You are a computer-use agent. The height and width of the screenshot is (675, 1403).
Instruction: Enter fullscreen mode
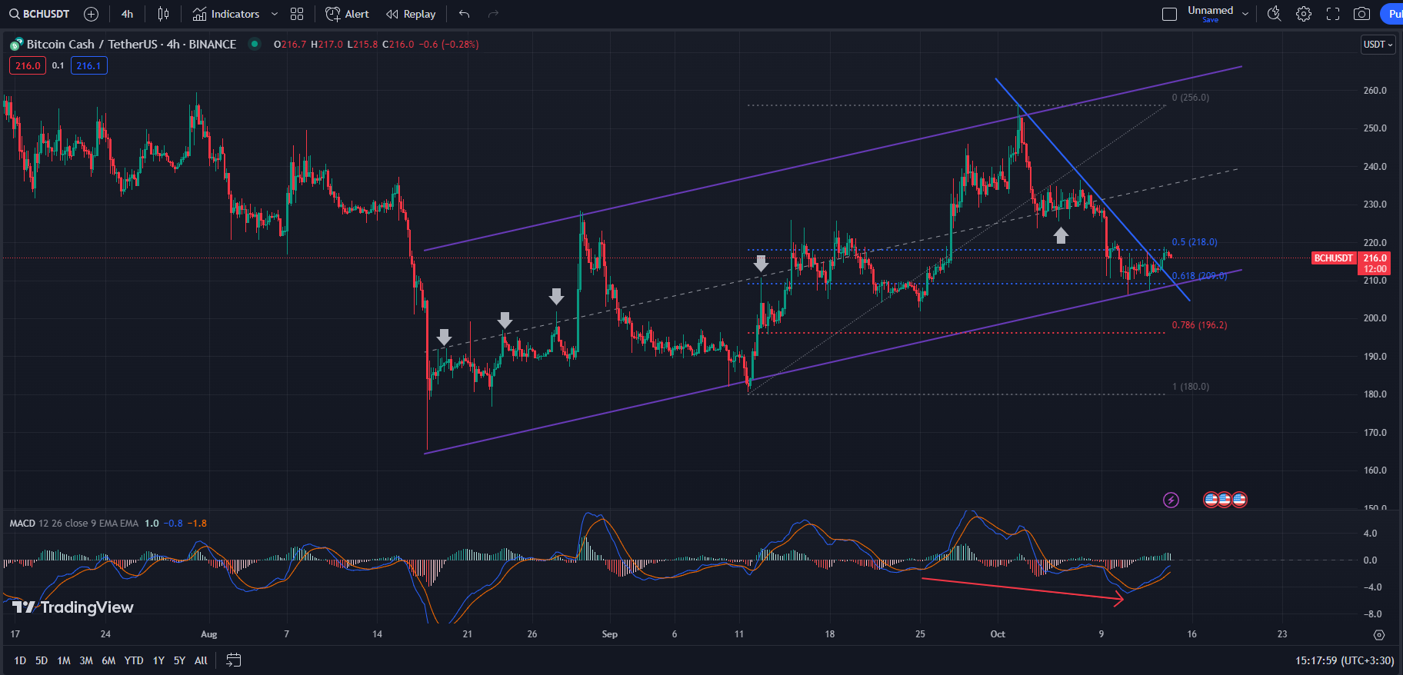coord(1332,14)
